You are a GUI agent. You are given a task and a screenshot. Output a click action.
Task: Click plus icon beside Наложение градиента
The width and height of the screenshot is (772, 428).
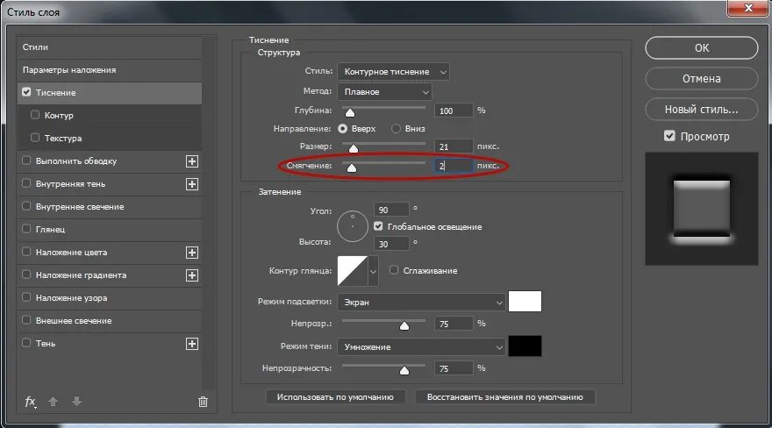pos(192,275)
